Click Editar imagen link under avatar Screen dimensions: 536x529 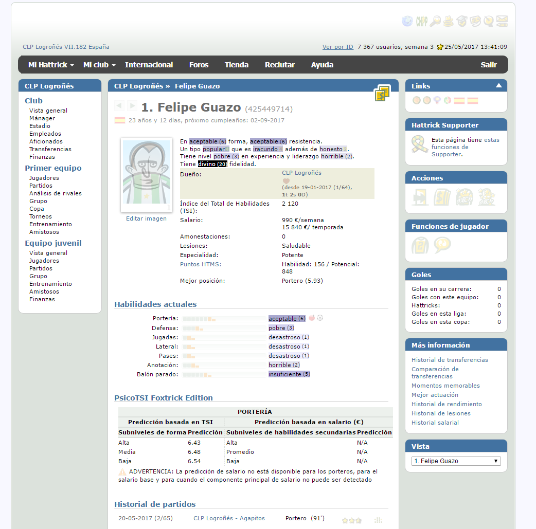coord(146,218)
